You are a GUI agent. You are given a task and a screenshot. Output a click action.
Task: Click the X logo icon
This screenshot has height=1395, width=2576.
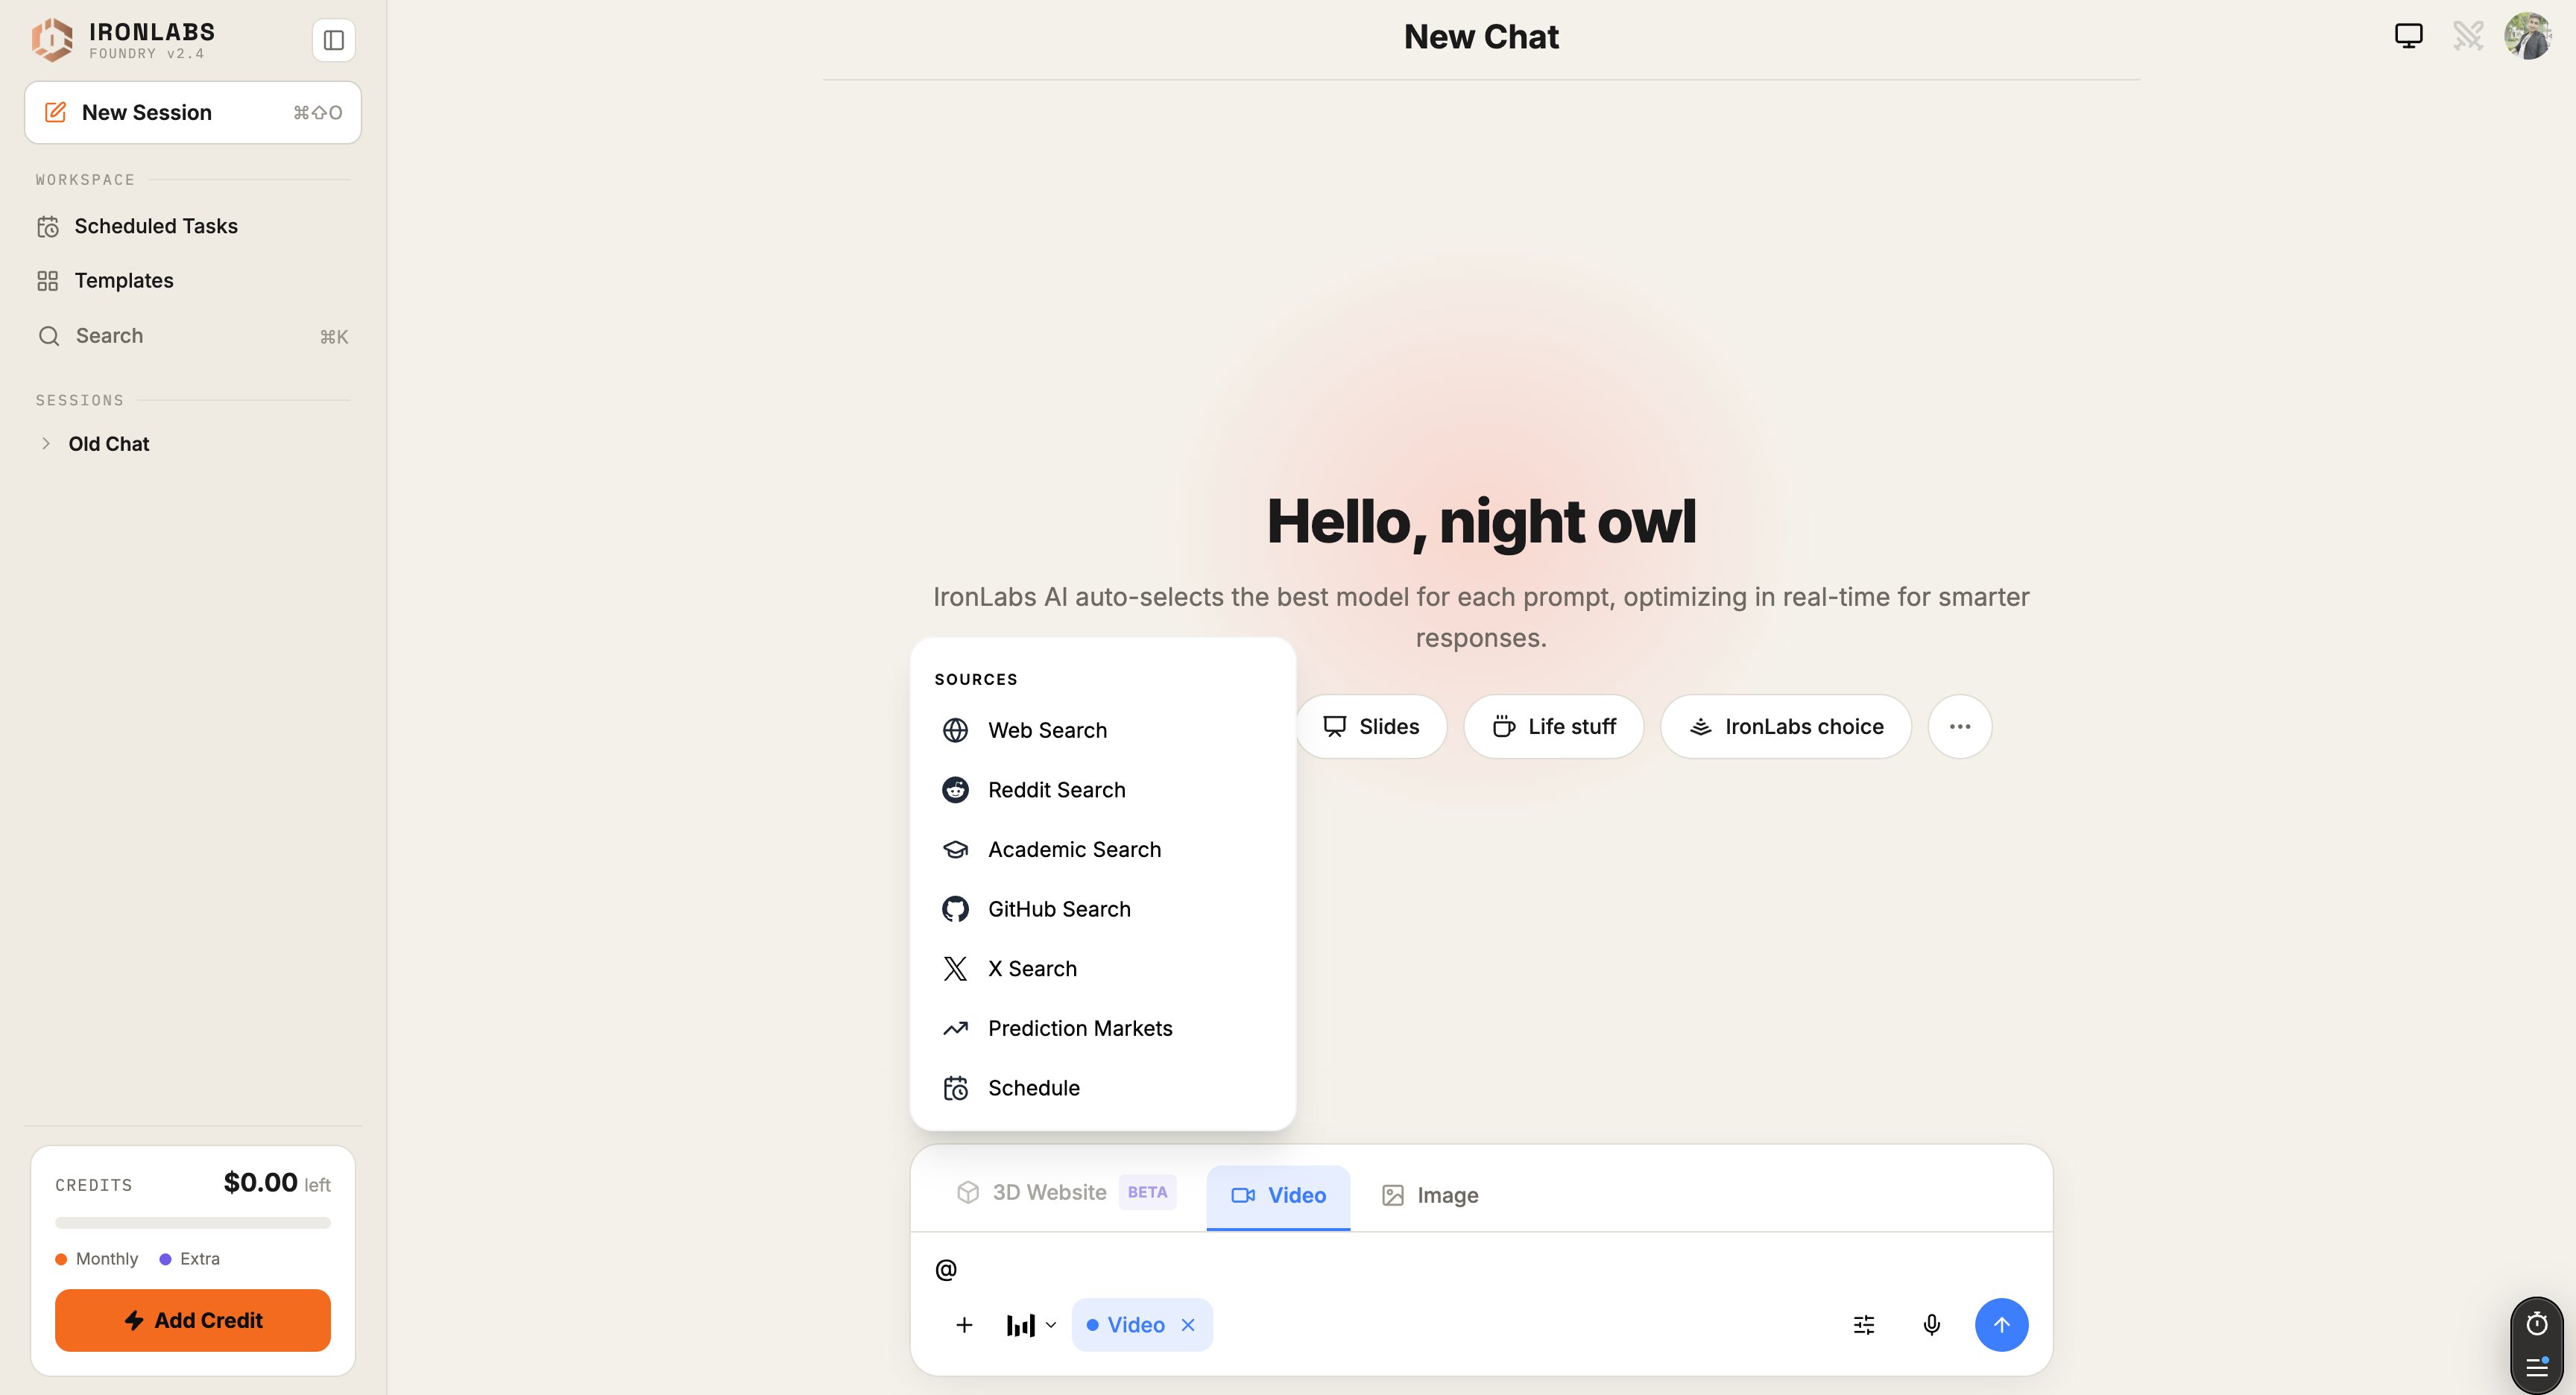[955, 969]
